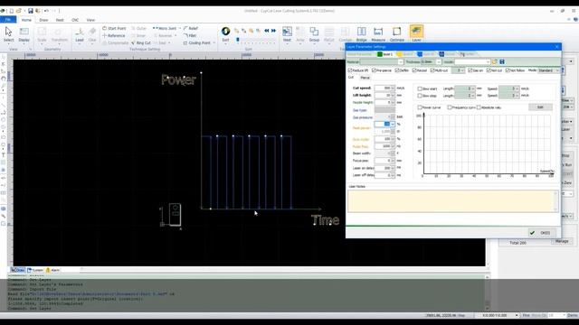The image size is (579, 325).
Task: Open the Focus pos dropdown arrow
Action: pyautogui.click(x=393, y=161)
